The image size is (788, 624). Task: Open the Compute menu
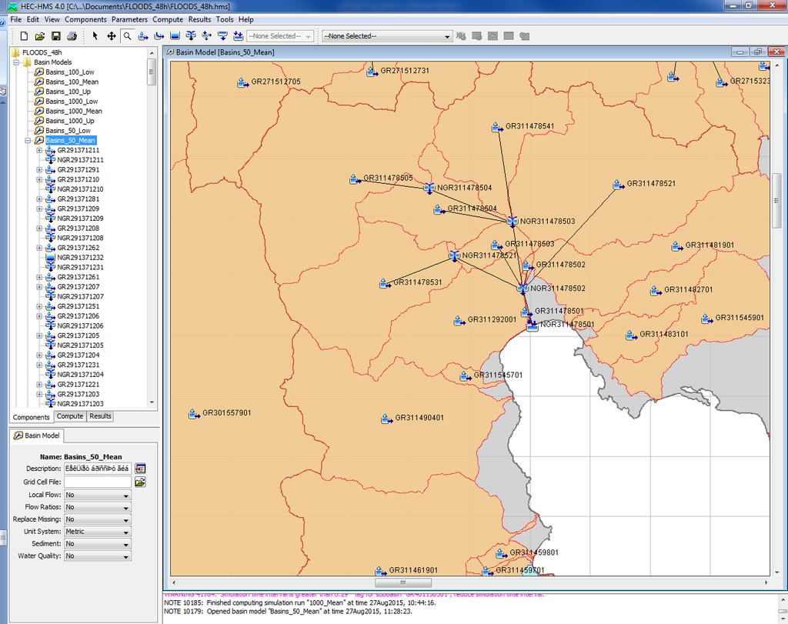[168, 19]
